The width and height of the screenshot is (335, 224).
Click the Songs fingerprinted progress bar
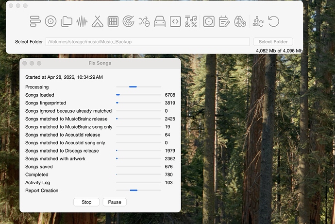click(x=139, y=103)
